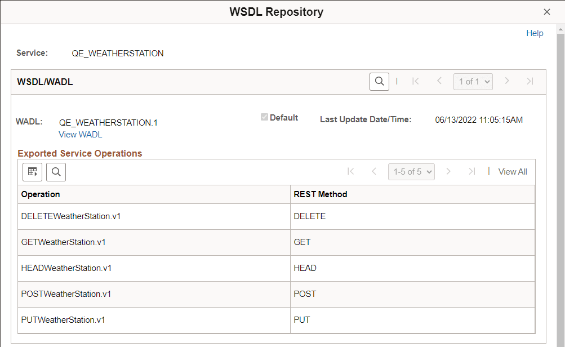The image size is (565, 347).
Task: Click View All to show all operations
Action: click(x=512, y=171)
